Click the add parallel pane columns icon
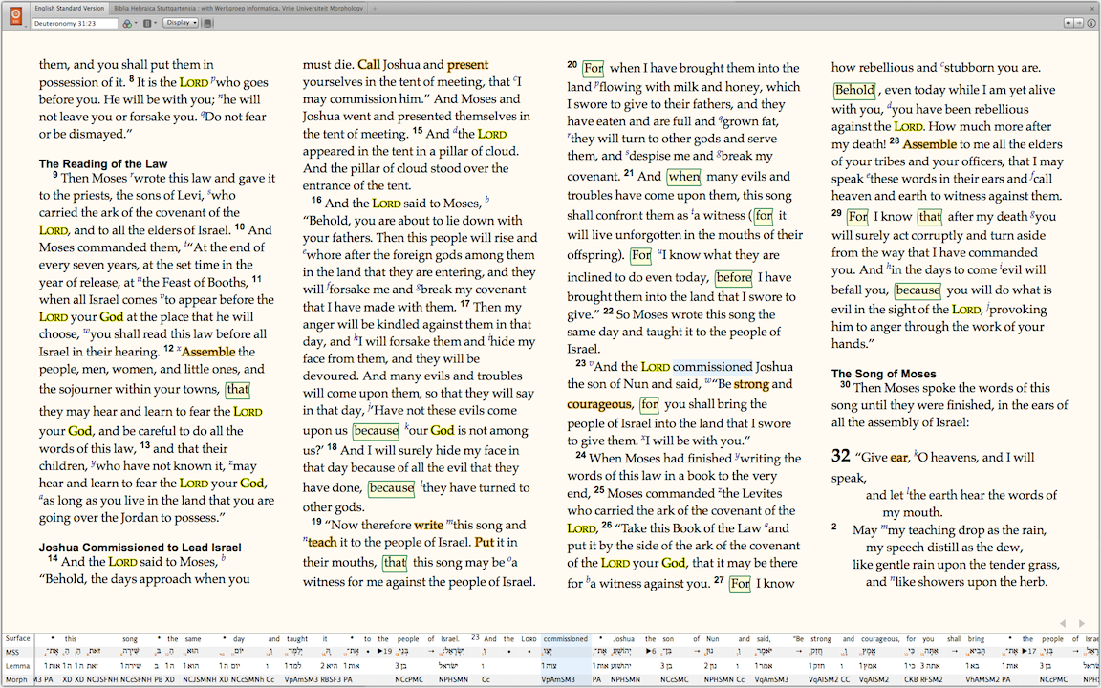Screen dimensions: 1101x688 click(149, 22)
